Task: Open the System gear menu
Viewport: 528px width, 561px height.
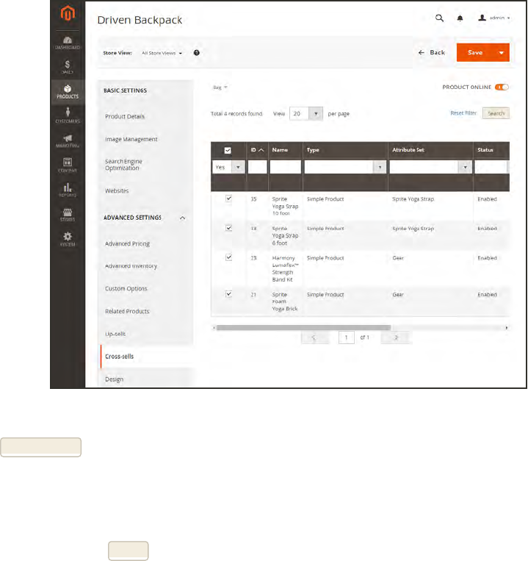Action: coord(68,239)
